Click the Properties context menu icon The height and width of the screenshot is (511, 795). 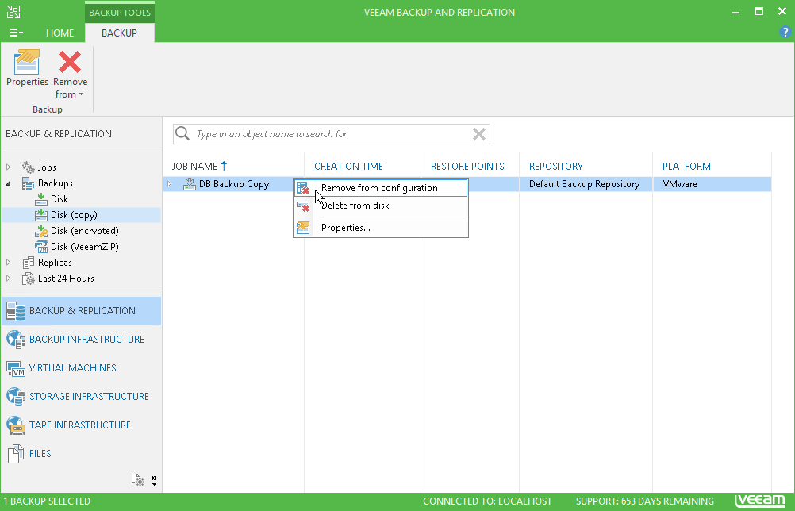point(303,228)
